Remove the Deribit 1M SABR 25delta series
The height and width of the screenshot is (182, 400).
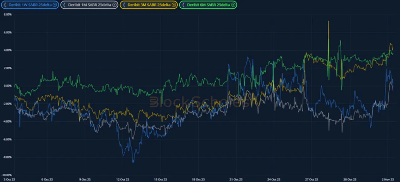click(114, 5)
